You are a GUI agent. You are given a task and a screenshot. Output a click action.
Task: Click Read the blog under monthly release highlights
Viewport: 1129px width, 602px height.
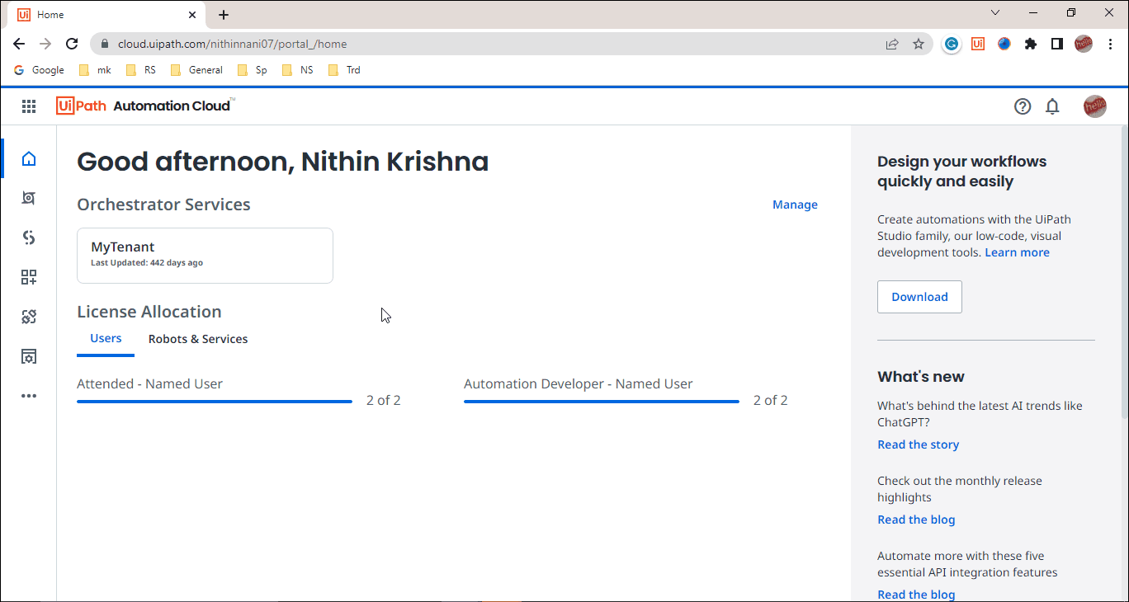[916, 520]
